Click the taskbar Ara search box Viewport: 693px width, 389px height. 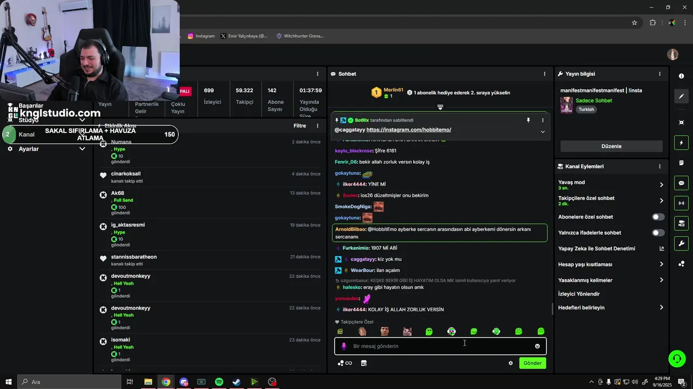(69, 382)
